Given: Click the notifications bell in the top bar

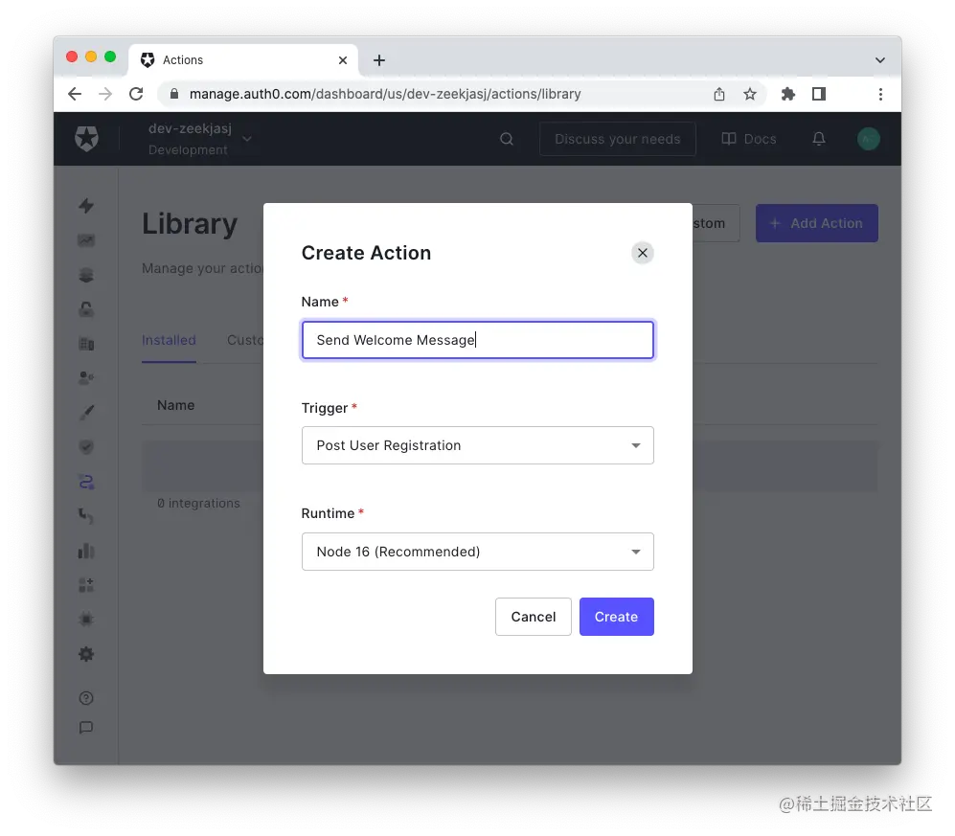Looking at the screenshot, I should pyautogui.click(x=819, y=139).
